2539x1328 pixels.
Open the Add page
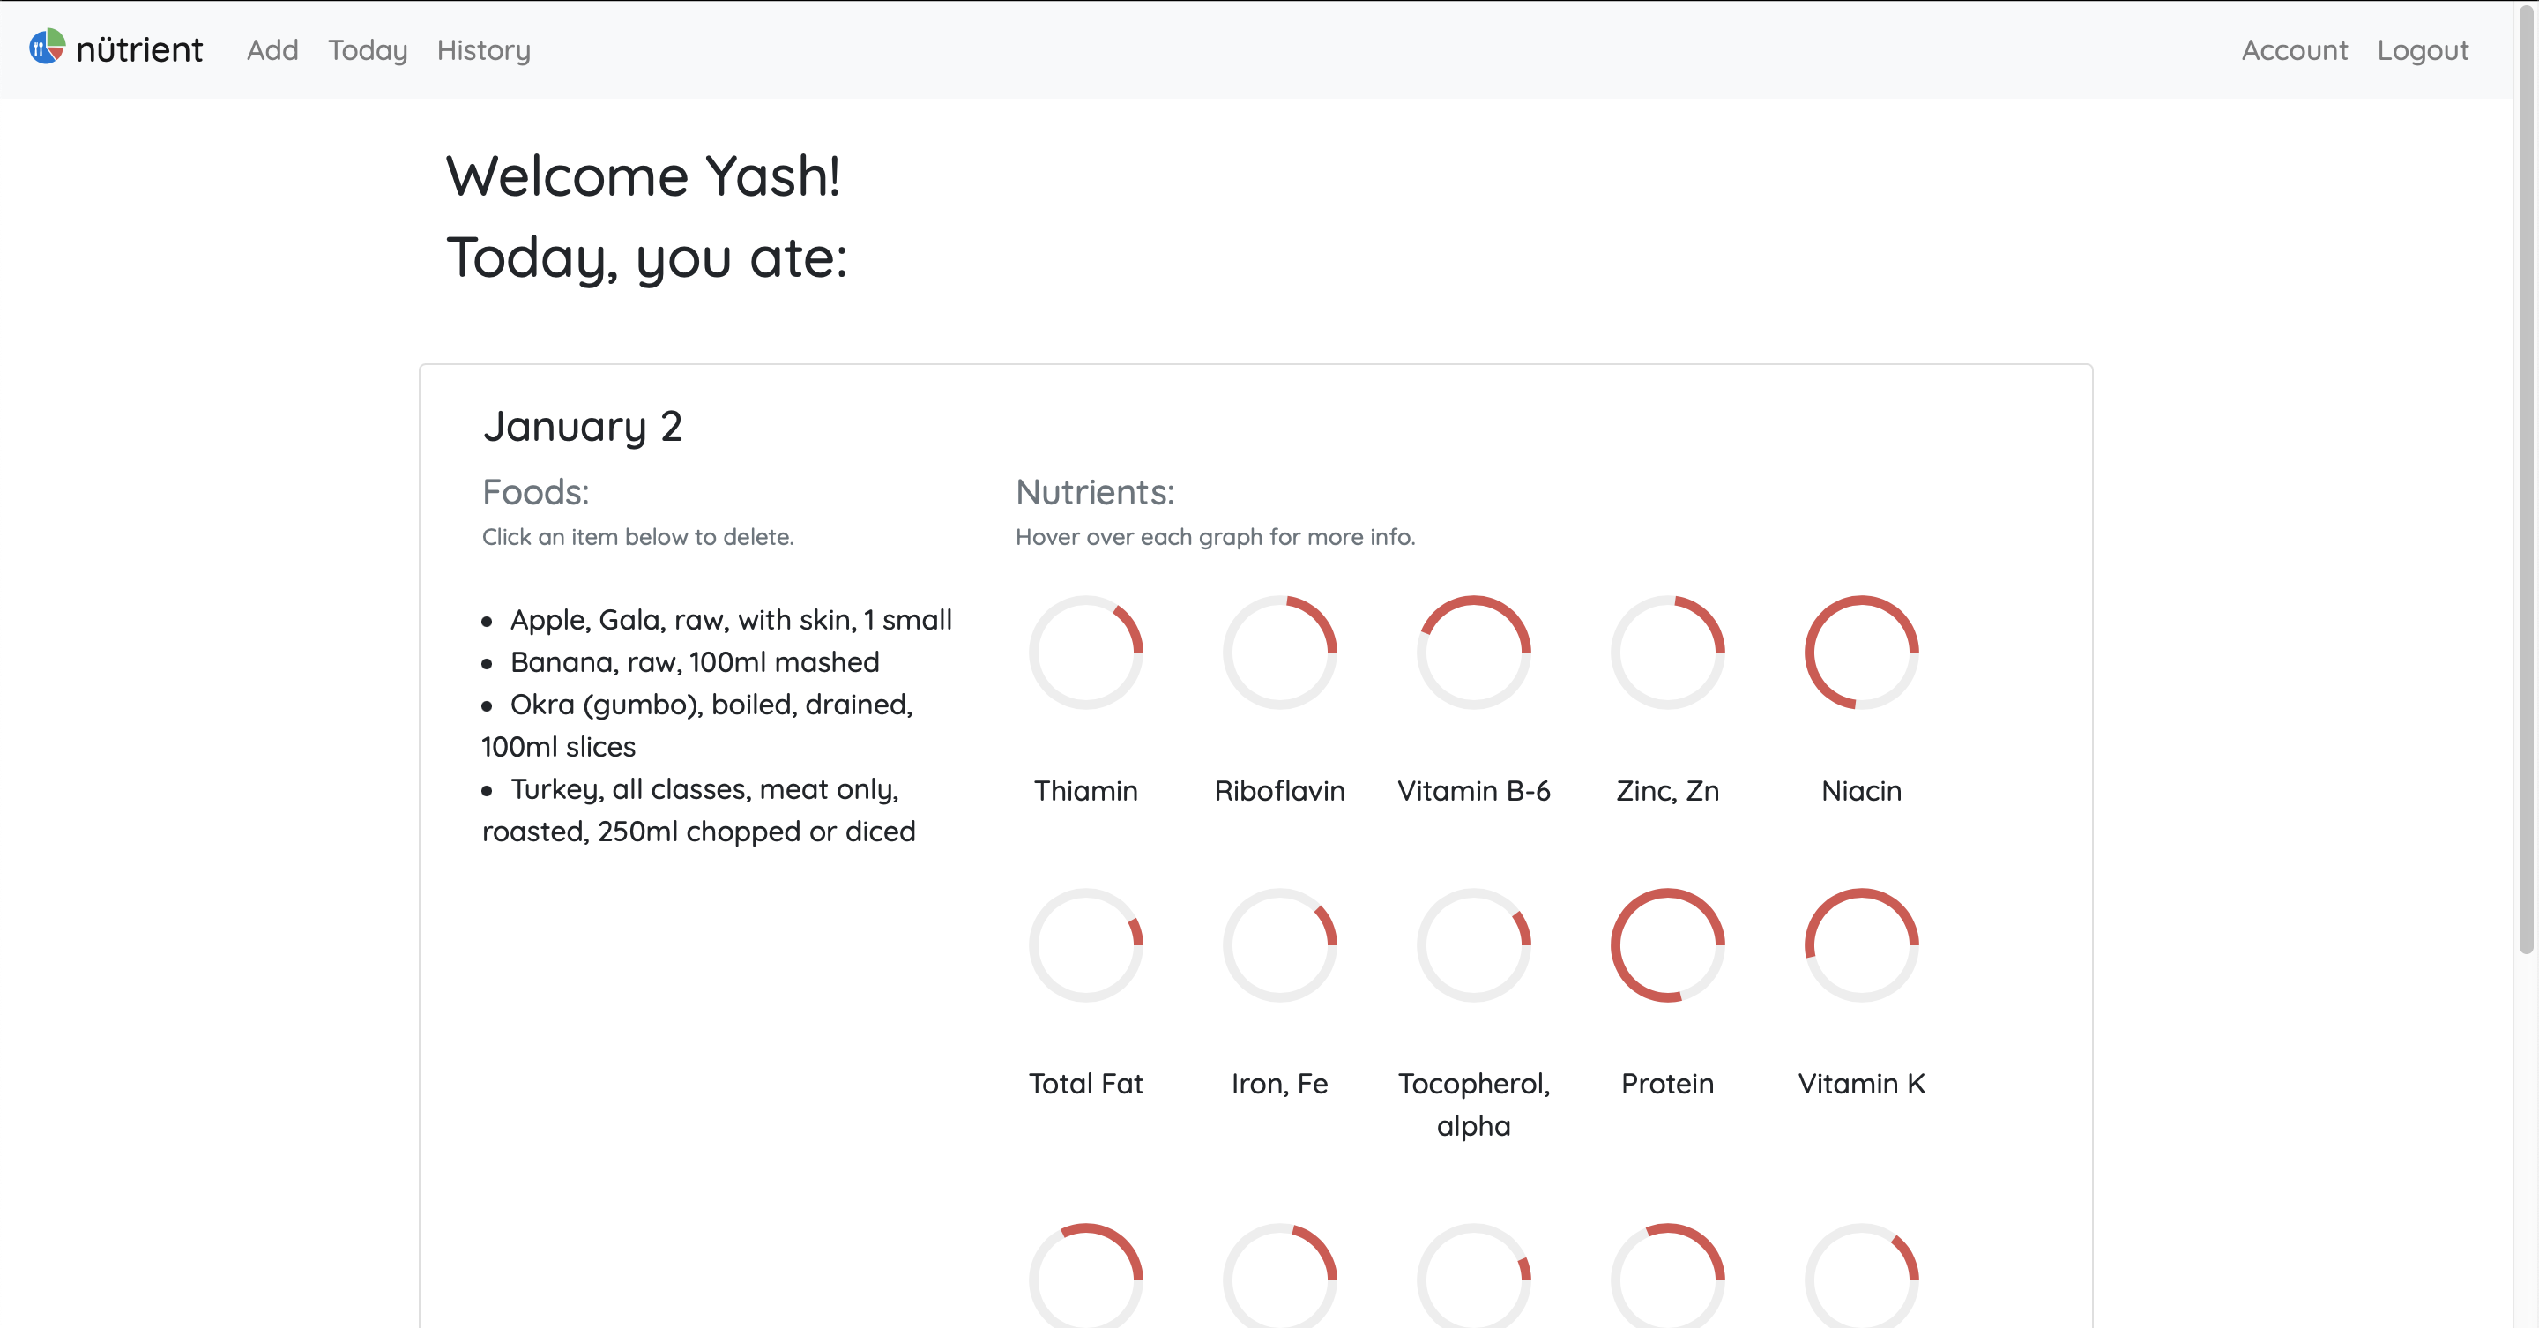pos(272,50)
